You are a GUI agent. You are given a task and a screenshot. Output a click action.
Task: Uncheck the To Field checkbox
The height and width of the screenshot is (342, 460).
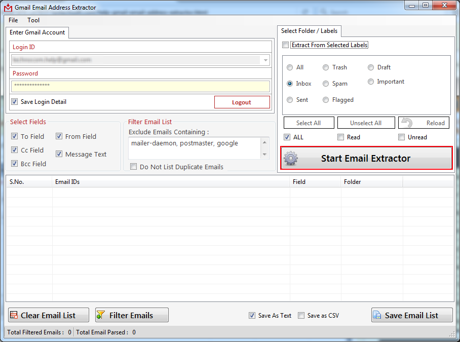(14, 136)
